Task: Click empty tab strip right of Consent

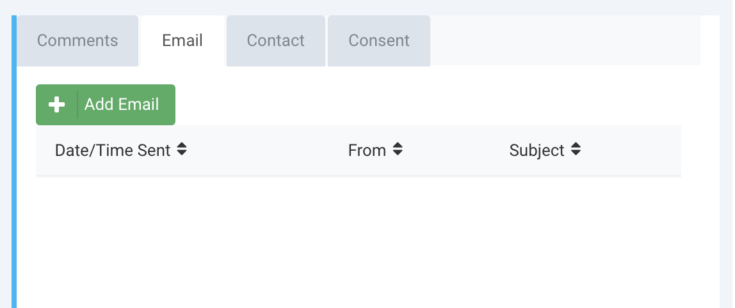Action: click(x=565, y=41)
